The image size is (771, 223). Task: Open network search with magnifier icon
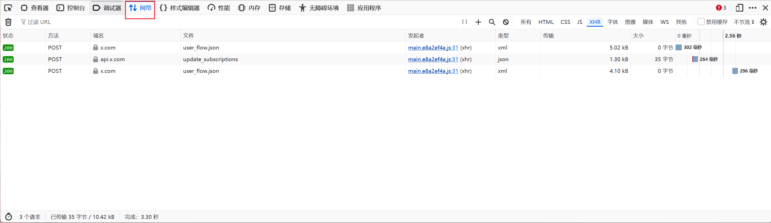pos(492,22)
